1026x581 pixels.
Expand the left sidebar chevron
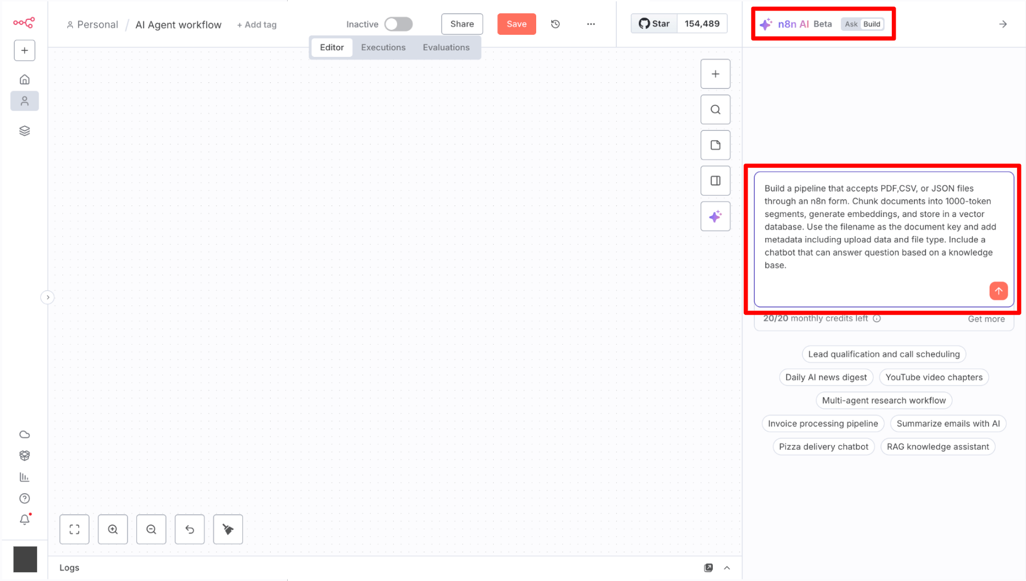(x=48, y=298)
